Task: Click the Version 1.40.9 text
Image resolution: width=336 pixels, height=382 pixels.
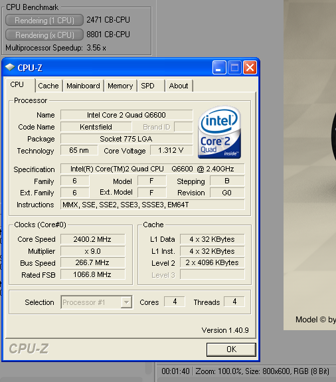Action: click(x=225, y=330)
